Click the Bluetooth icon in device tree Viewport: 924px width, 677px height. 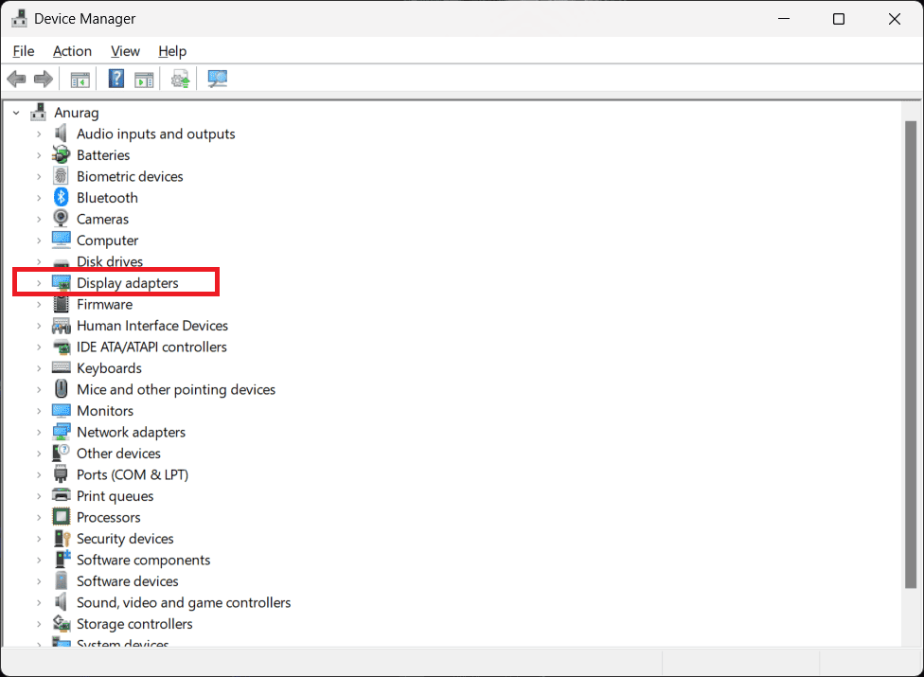[62, 198]
